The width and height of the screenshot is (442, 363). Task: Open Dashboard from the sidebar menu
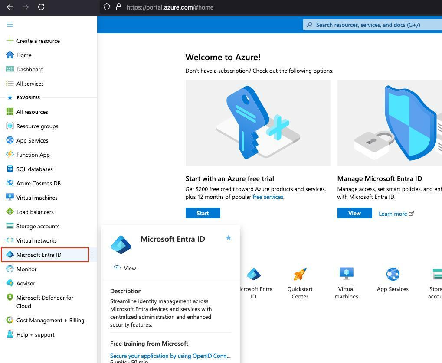click(x=30, y=69)
